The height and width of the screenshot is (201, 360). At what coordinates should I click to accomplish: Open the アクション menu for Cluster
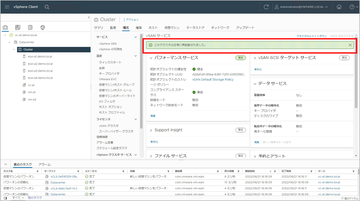coord(131,20)
